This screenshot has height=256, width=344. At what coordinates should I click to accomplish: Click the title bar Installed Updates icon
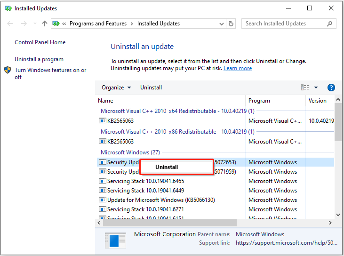click(8, 8)
